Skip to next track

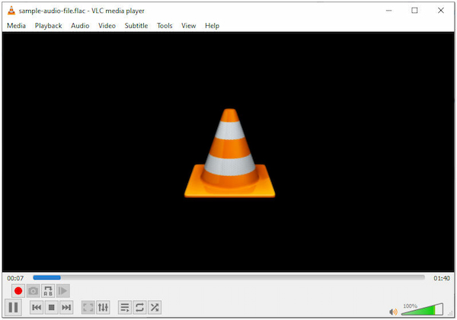pyautogui.click(x=66, y=308)
